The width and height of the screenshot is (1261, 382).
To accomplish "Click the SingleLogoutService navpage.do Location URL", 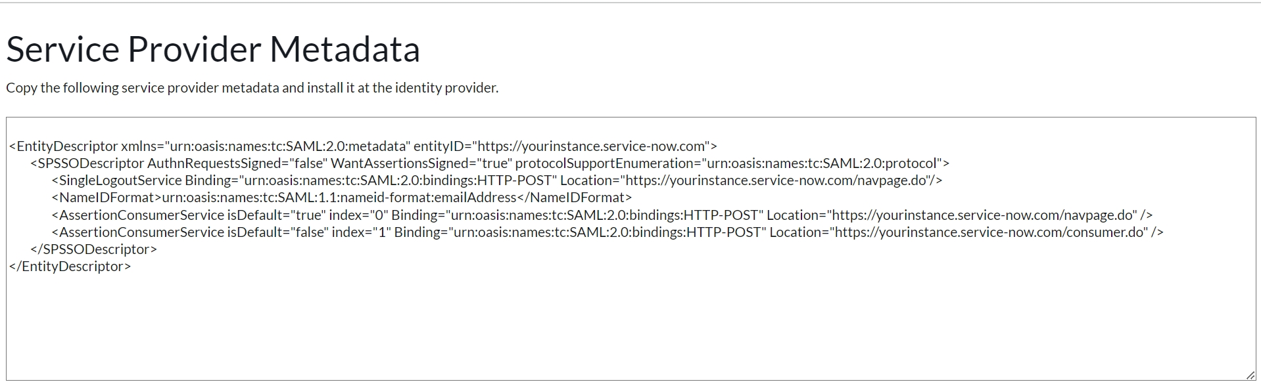I will [776, 180].
